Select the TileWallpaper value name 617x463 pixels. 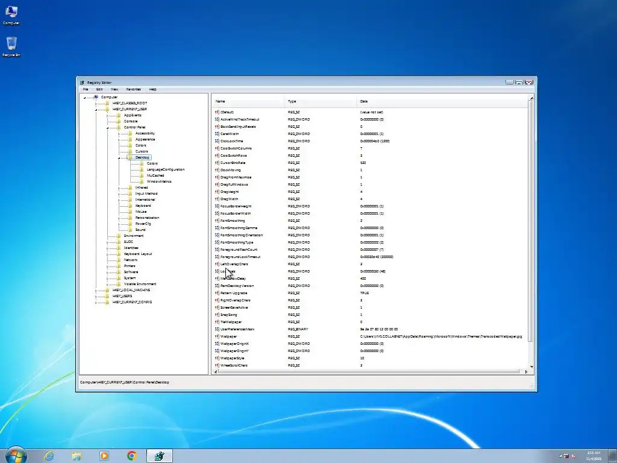[x=231, y=322]
